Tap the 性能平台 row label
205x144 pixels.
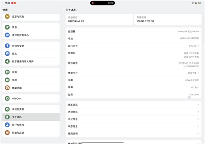click(x=73, y=73)
